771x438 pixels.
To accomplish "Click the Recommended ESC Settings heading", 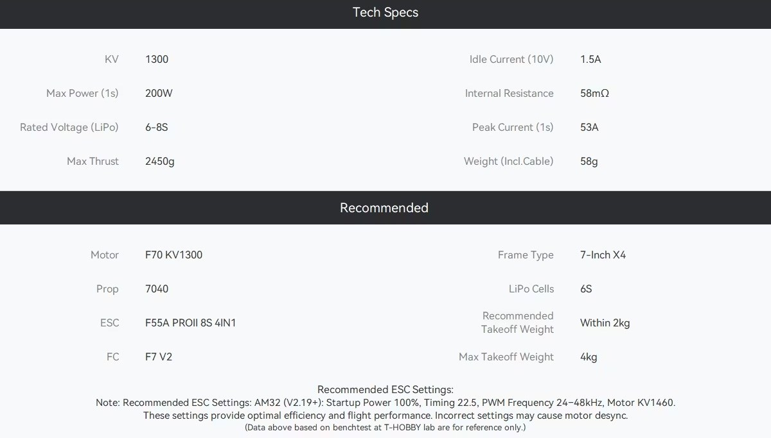I will pyautogui.click(x=385, y=389).
